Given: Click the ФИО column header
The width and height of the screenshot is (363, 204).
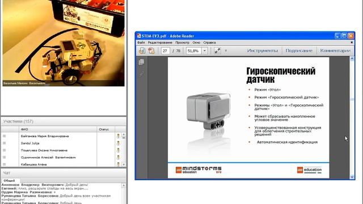Looking at the screenshot, I should [x=58, y=129].
